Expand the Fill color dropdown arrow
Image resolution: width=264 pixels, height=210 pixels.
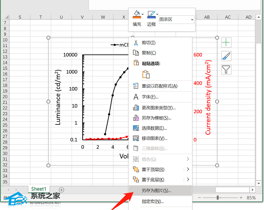click(x=143, y=14)
